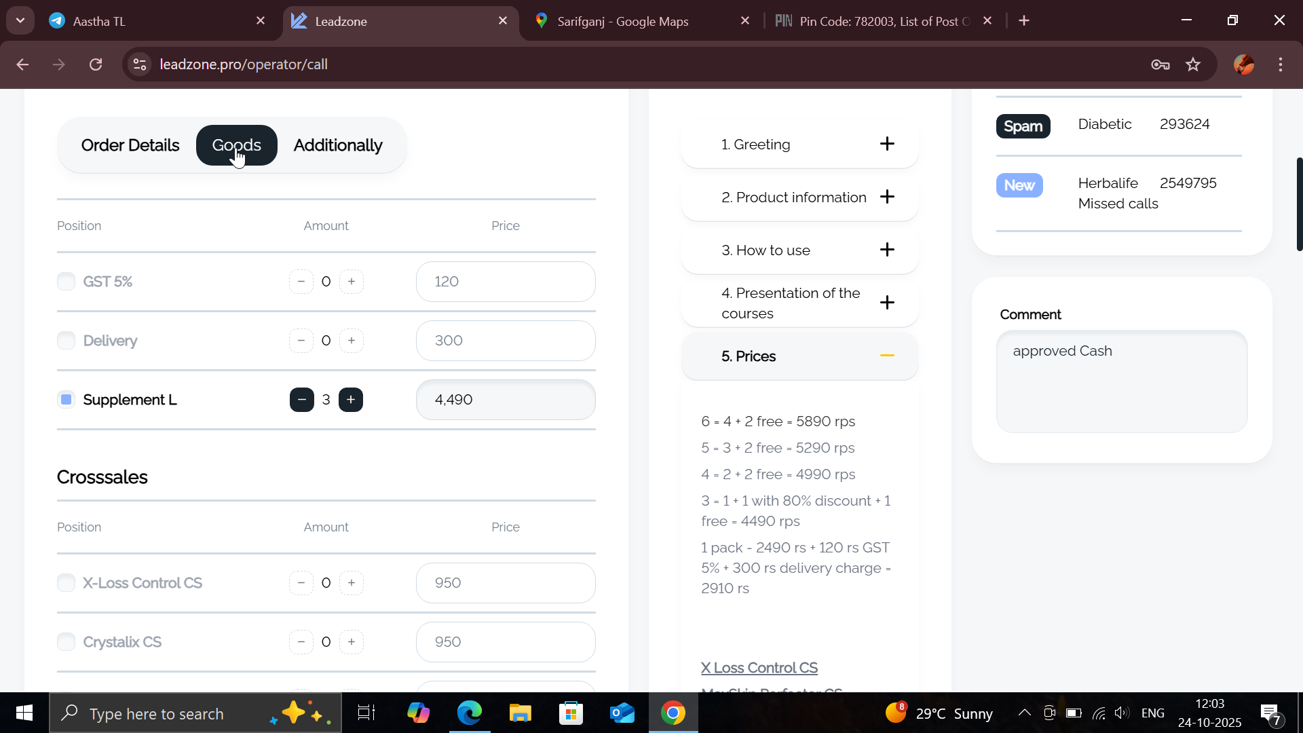Increase GST 5% amount by one
Viewport: 1303px width, 733px height.
coord(351,282)
